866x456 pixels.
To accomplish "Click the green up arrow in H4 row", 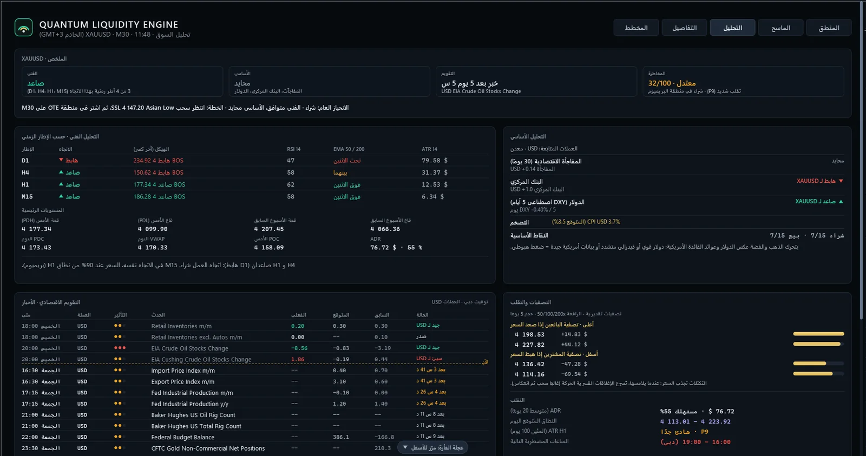I will pyautogui.click(x=61, y=172).
